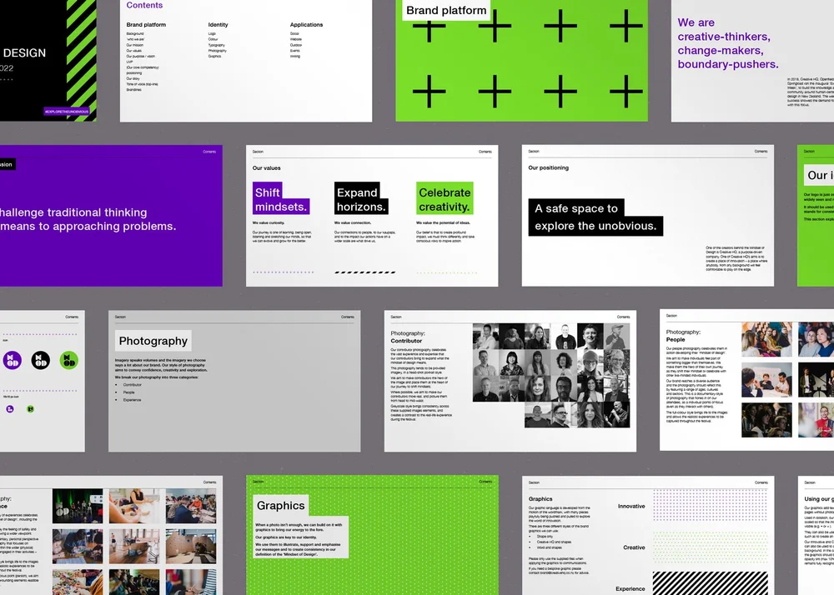Click the 'Shift mindsets.' purple label
Viewport: 834px width, 595px height.
coord(281,199)
